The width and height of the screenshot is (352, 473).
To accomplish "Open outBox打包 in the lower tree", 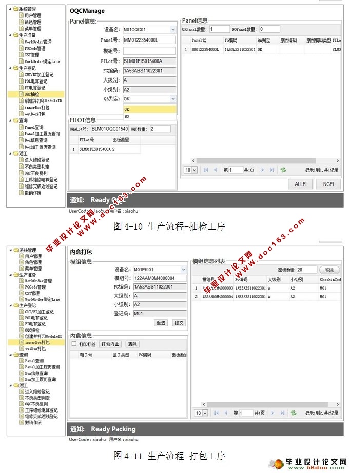I will 35,348.
